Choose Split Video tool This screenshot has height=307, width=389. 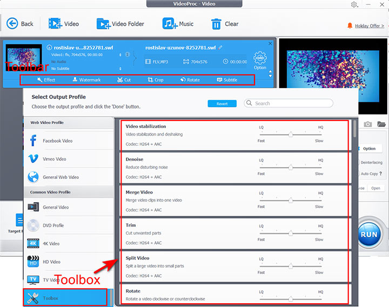tap(234, 267)
